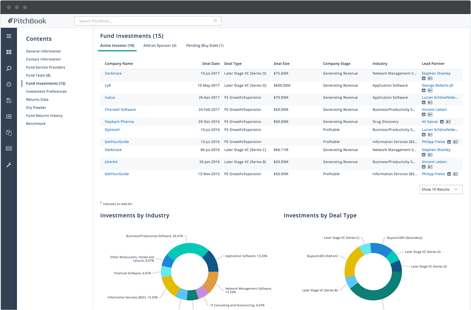Open the Lyft company link
Viewport: 471px width, 310px height.
point(108,86)
